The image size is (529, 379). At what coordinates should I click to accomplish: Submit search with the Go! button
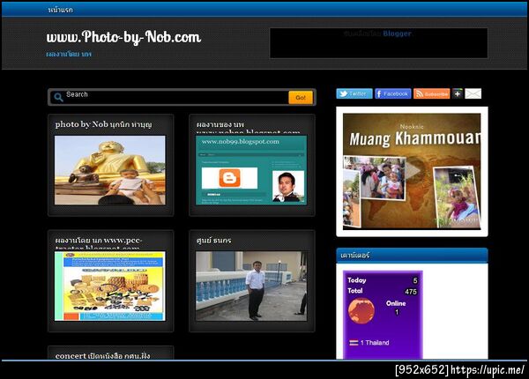(x=301, y=98)
